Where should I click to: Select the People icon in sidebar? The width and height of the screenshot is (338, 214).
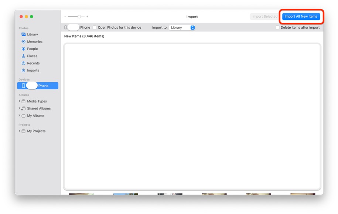[23, 49]
